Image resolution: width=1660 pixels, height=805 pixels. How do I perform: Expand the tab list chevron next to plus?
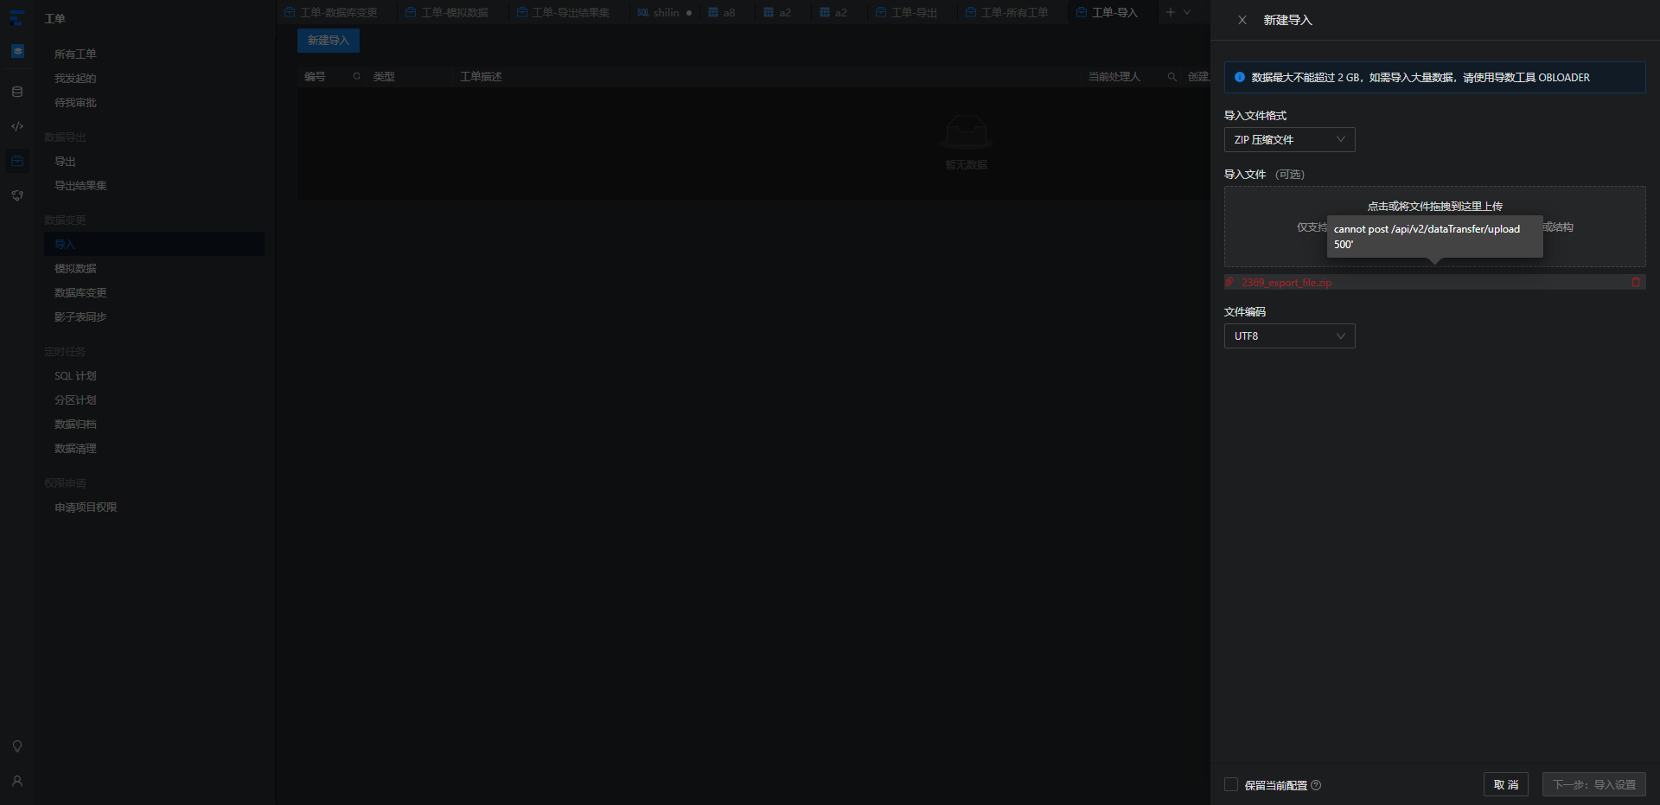[x=1188, y=12]
